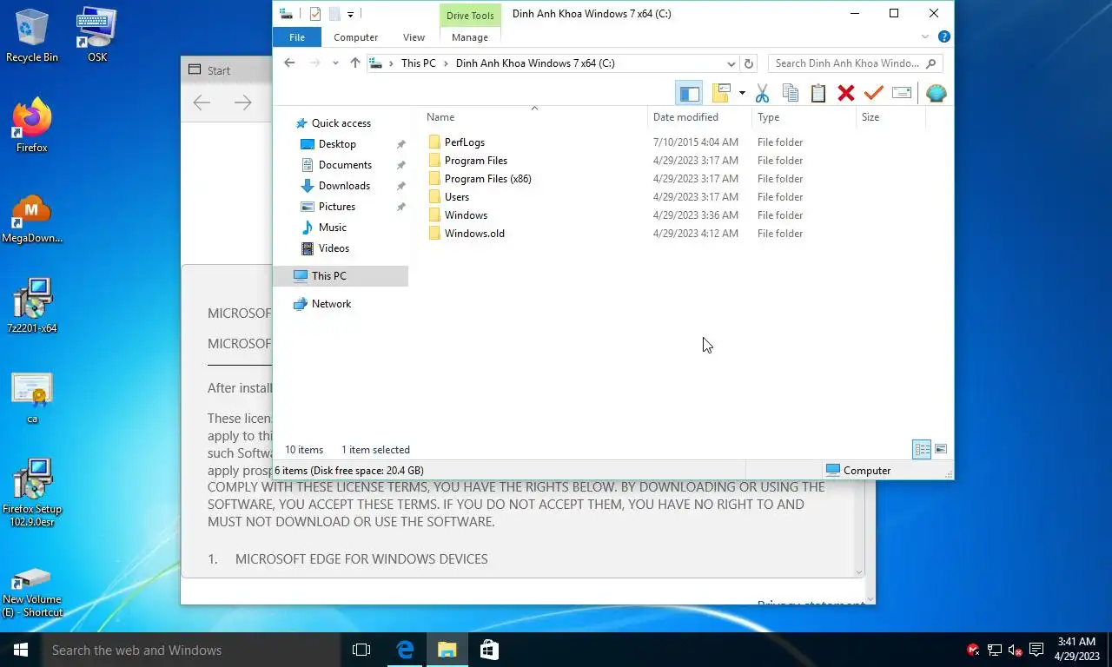The width and height of the screenshot is (1112, 667).
Task: Click This PC in address bar breadcrumb
Action: point(419,63)
